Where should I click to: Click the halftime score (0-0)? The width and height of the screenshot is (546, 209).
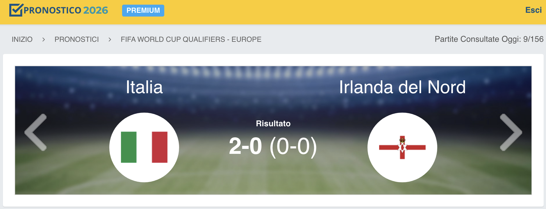point(293,147)
